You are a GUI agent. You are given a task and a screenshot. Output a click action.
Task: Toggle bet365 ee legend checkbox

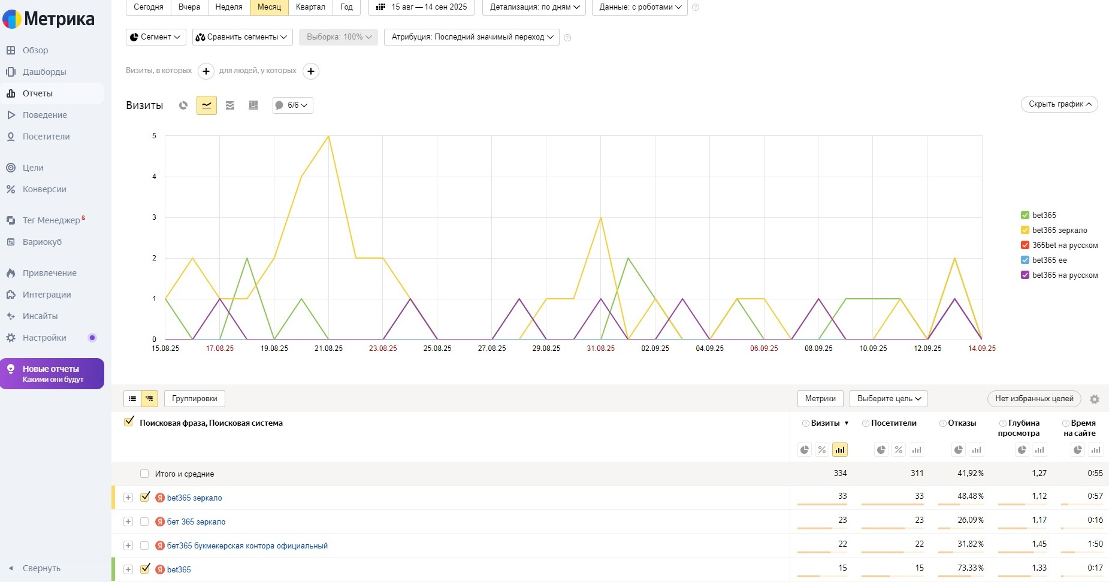click(1025, 260)
